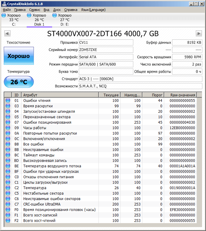Viewport: 206px width, 231px height.
Task: Open the Файл menu
Action: point(7,10)
